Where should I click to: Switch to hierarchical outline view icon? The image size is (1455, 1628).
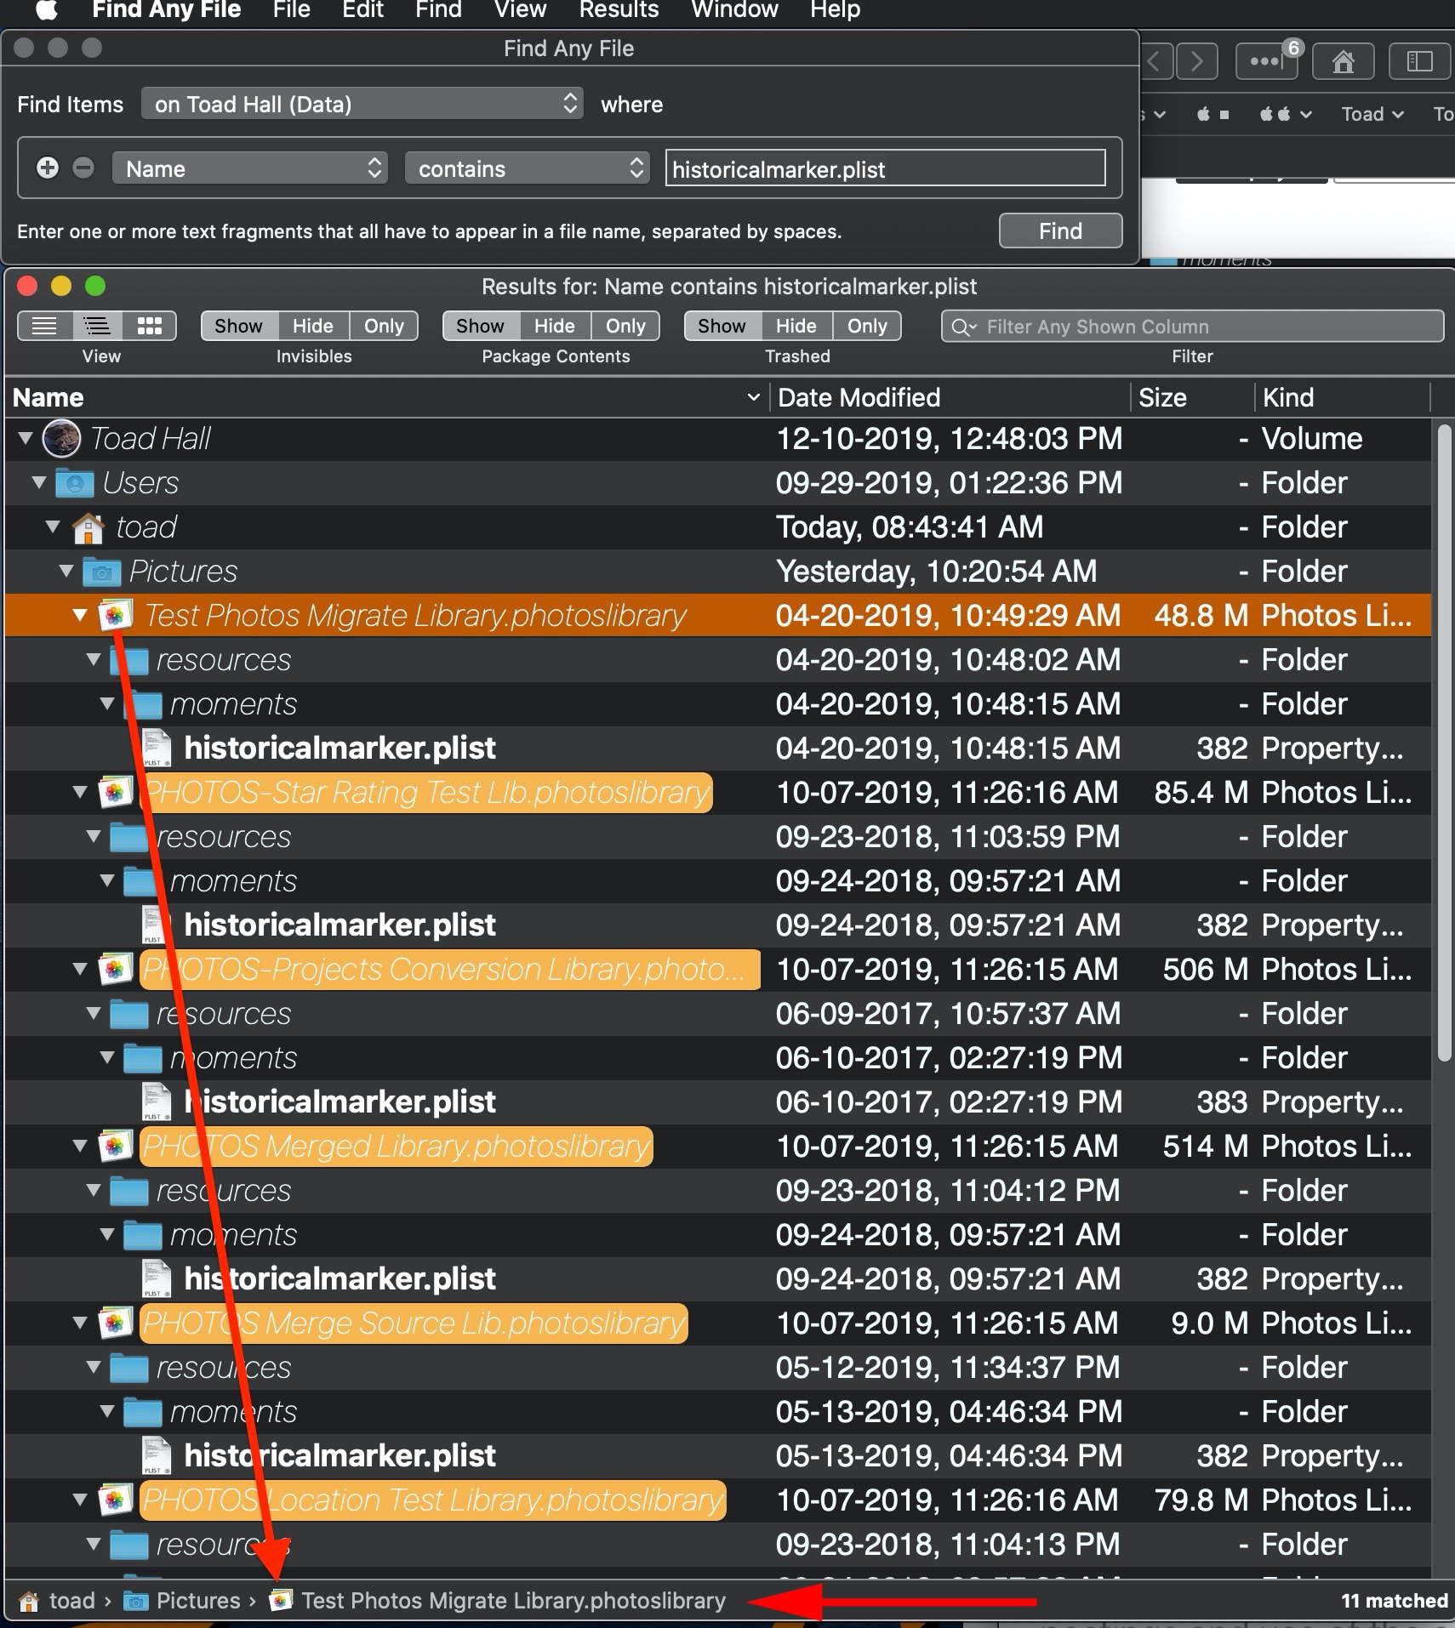pos(97,326)
